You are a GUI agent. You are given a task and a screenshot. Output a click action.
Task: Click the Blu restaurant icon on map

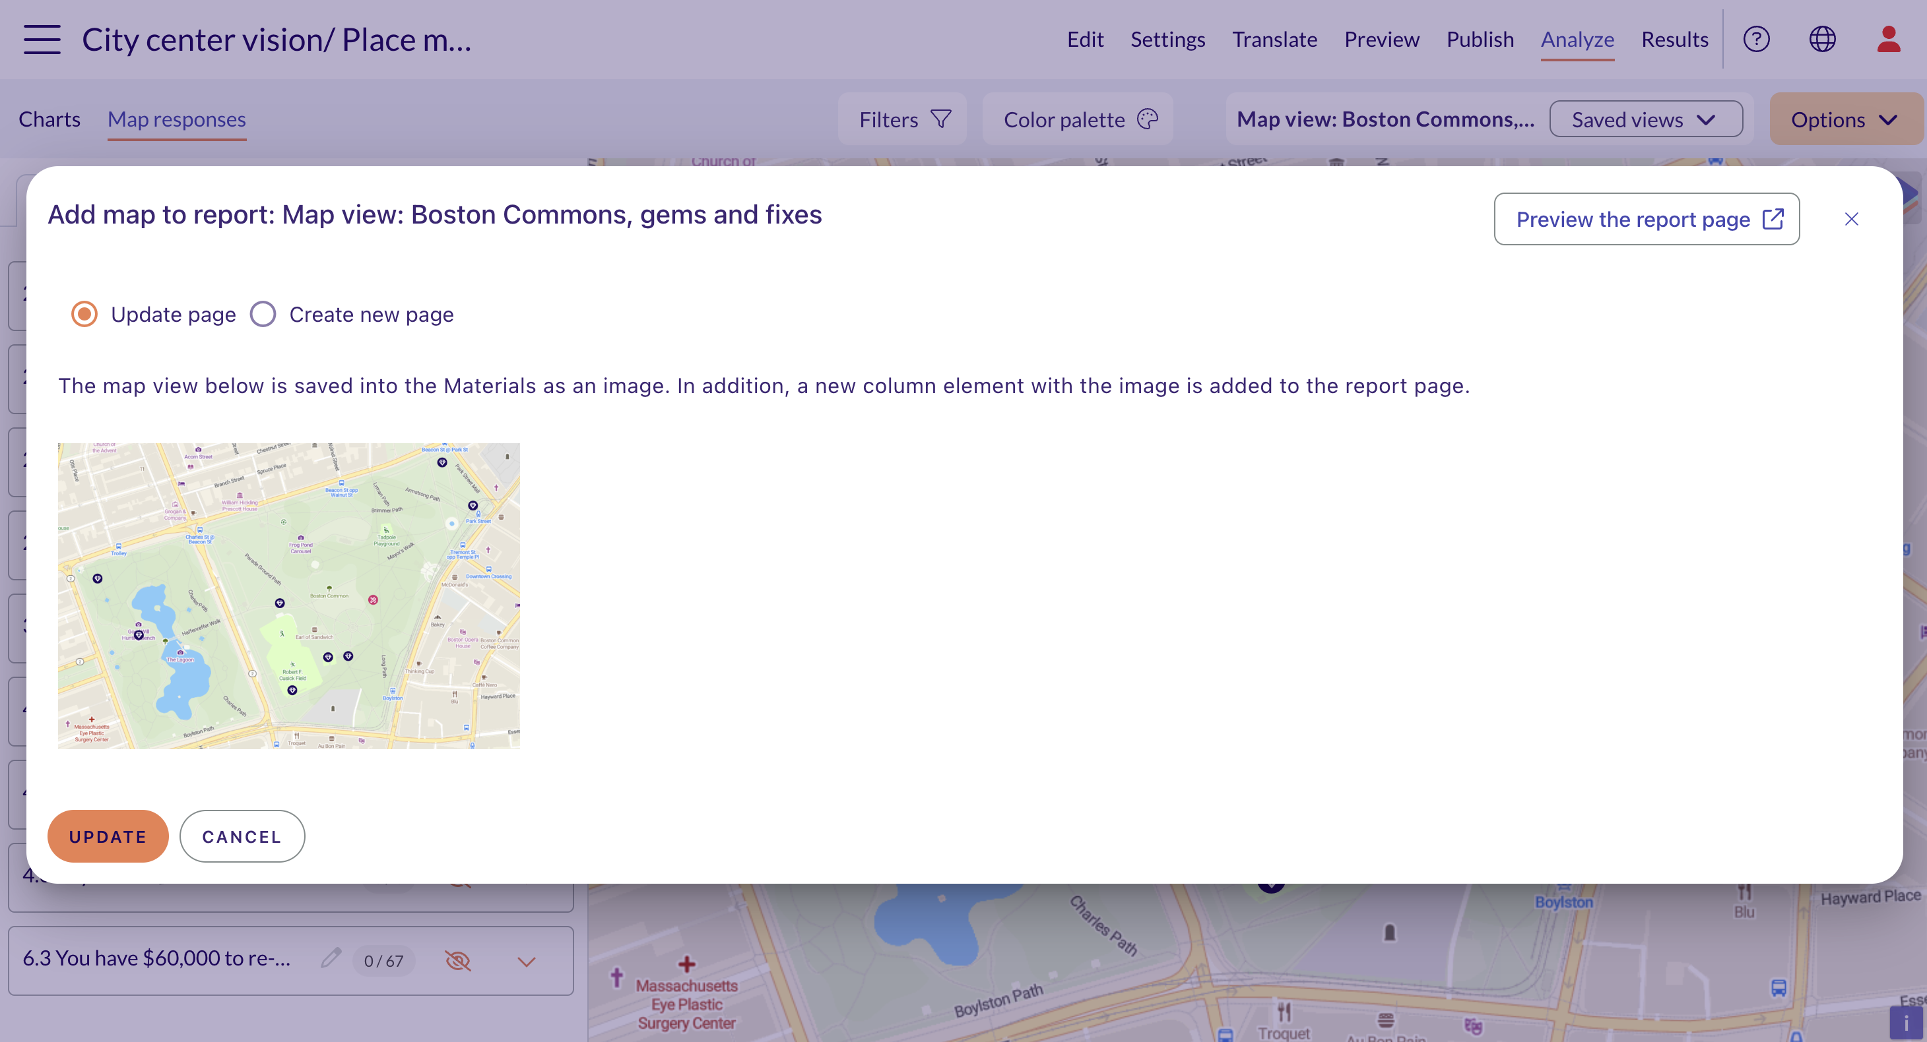click(1744, 892)
